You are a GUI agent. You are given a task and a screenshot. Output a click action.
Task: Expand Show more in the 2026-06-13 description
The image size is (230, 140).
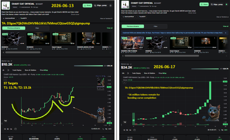(75, 14)
